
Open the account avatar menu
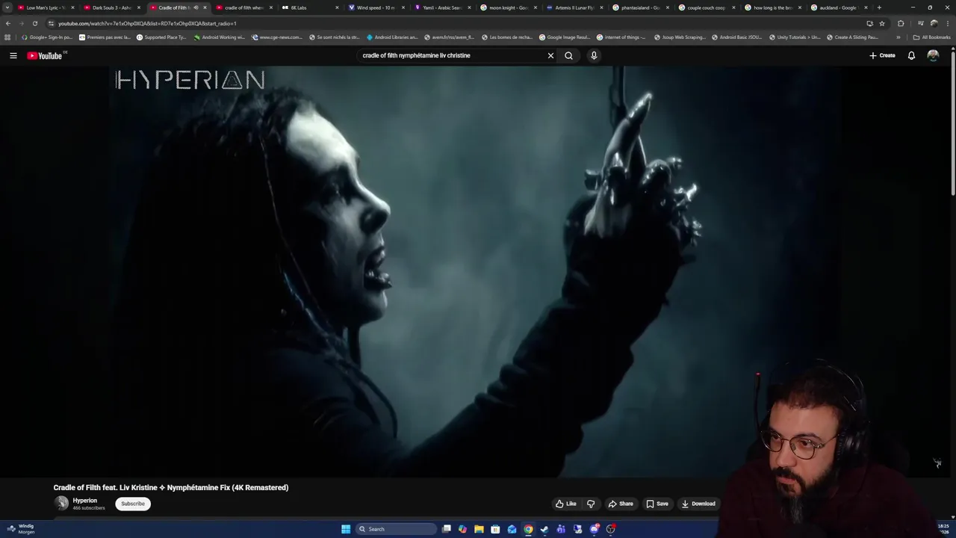[x=933, y=55]
